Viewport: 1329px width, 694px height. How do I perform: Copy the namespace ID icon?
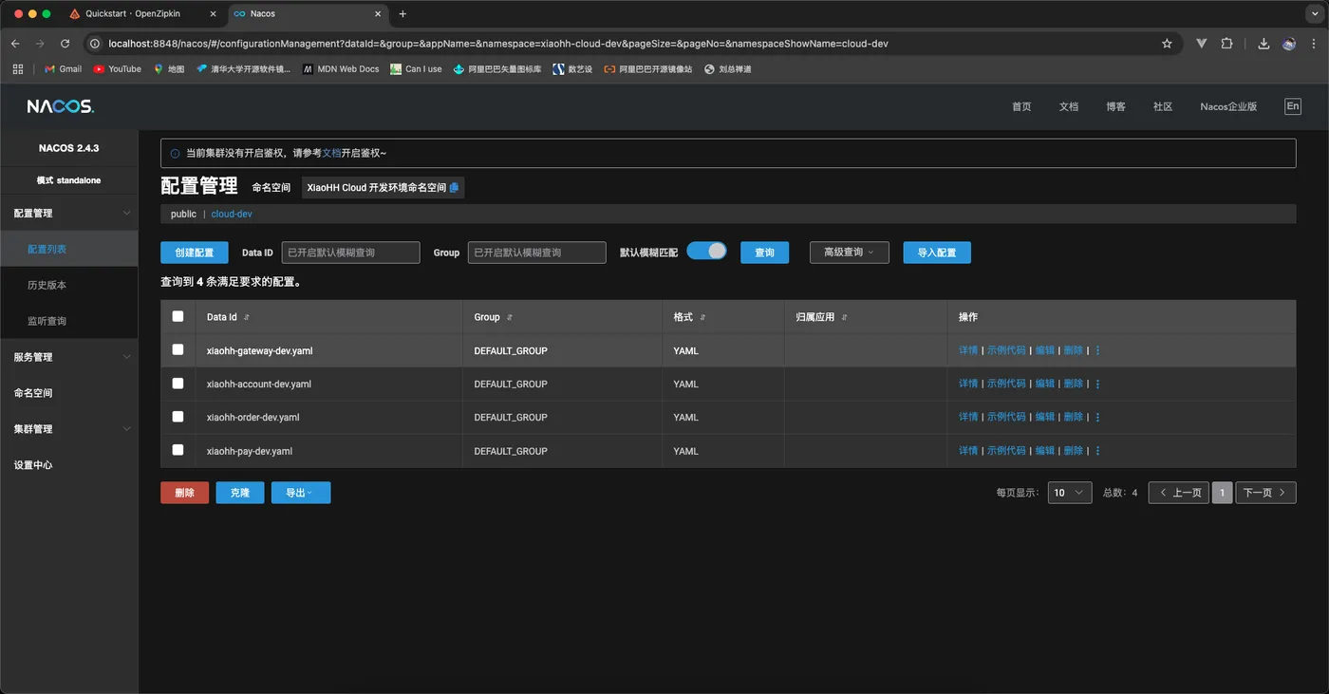point(454,188)
